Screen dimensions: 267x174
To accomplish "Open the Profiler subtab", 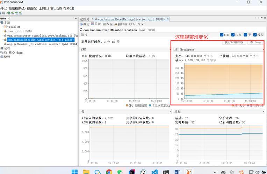I will (137, 24).
